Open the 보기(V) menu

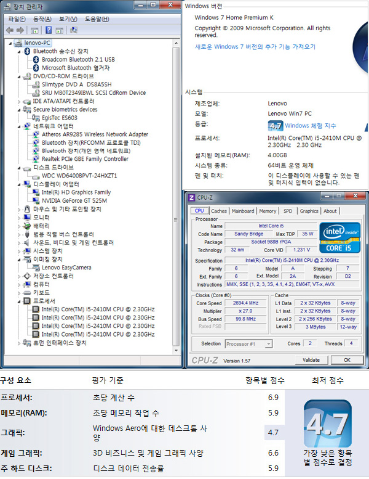coord(68,19)
